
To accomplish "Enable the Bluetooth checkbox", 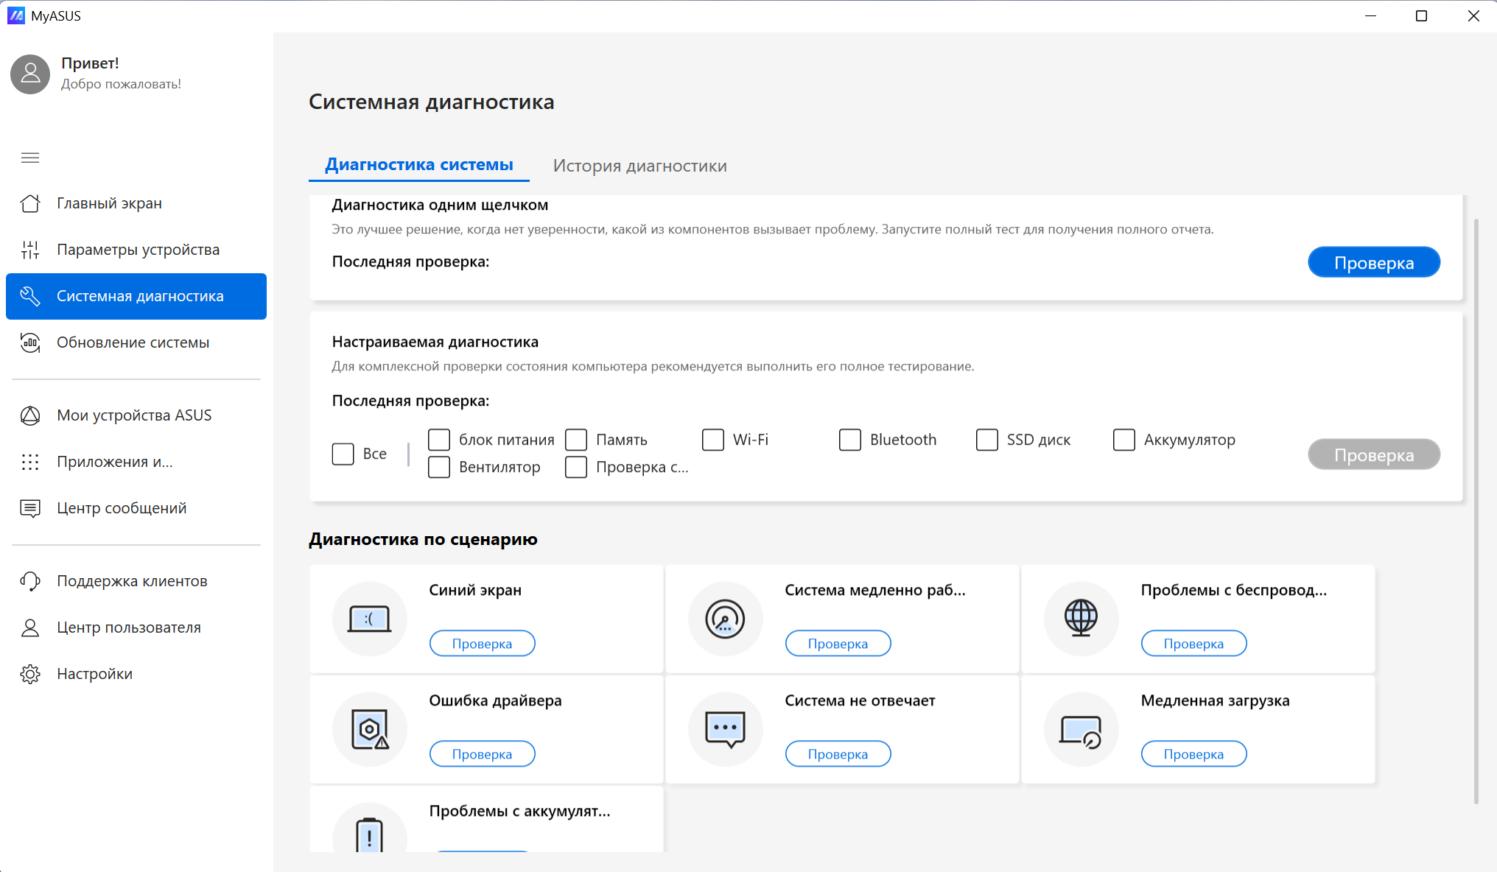I will [x=850, y=440].
